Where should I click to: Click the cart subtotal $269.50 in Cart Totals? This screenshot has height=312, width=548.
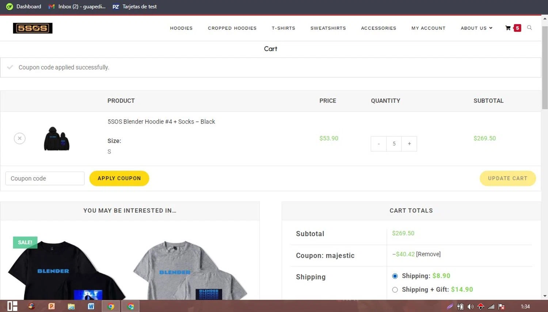403,233
